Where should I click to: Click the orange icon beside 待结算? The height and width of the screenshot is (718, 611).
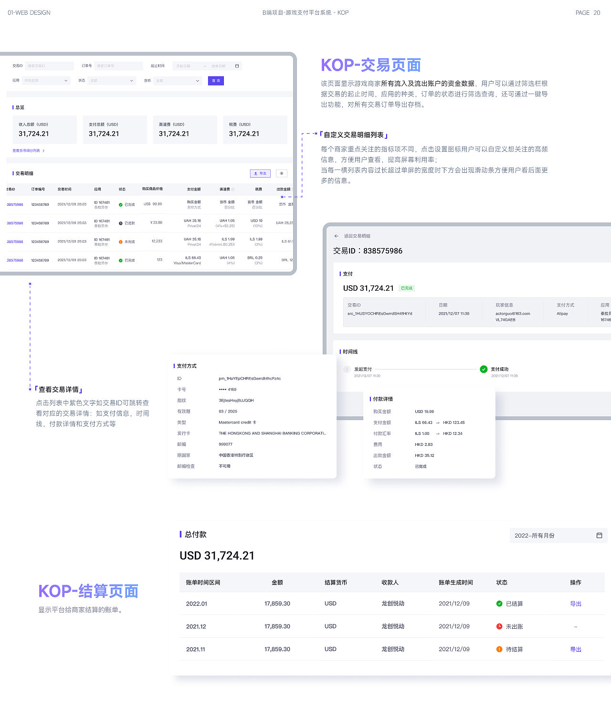pyautogui.click(x=499, y=649)
